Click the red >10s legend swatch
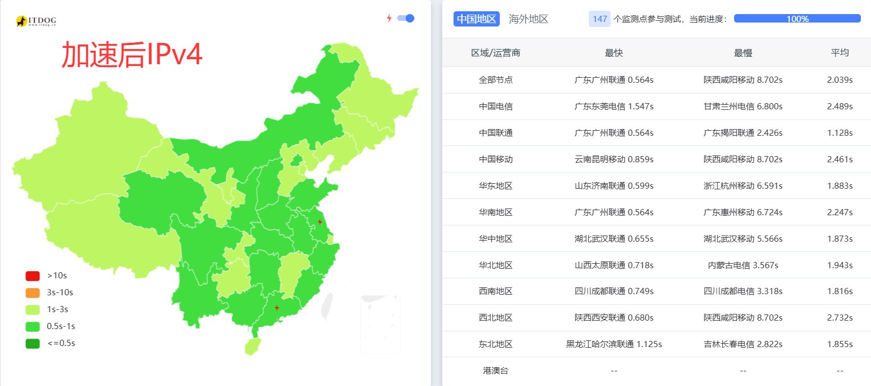 33,276
